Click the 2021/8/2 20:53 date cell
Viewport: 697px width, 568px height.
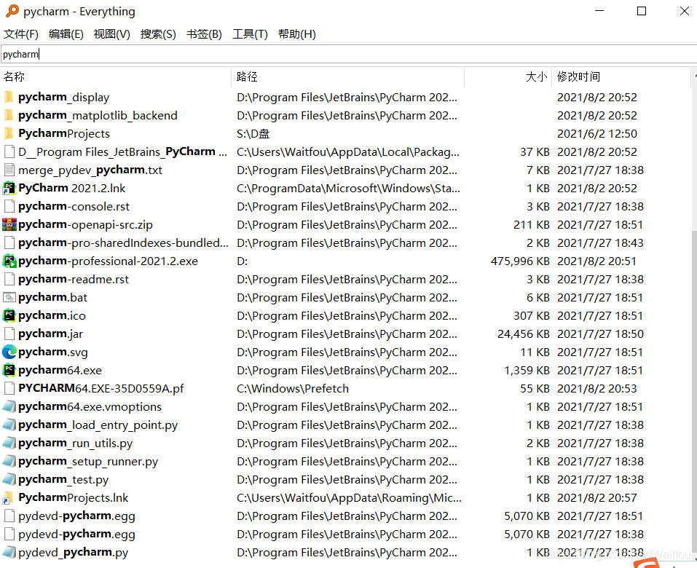pos(597,389)
